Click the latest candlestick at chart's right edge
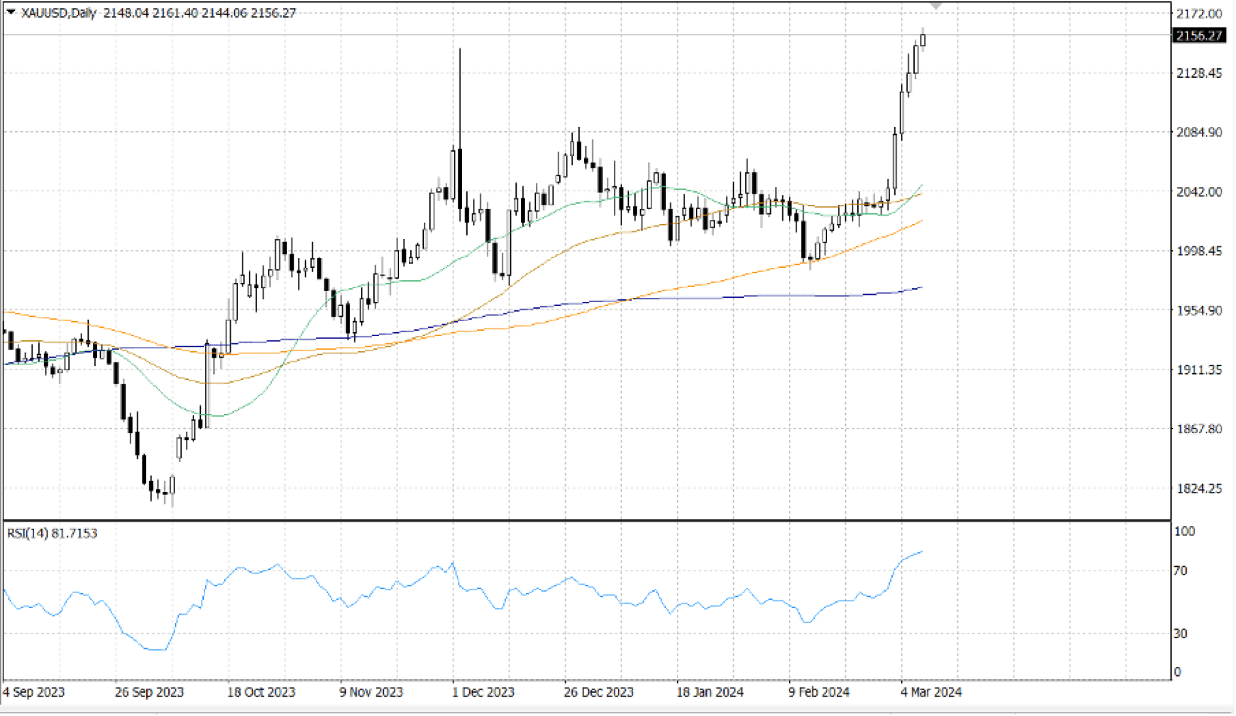Image resolution: width=1236 pixels, height=716 pixels. tap(923, 40)
